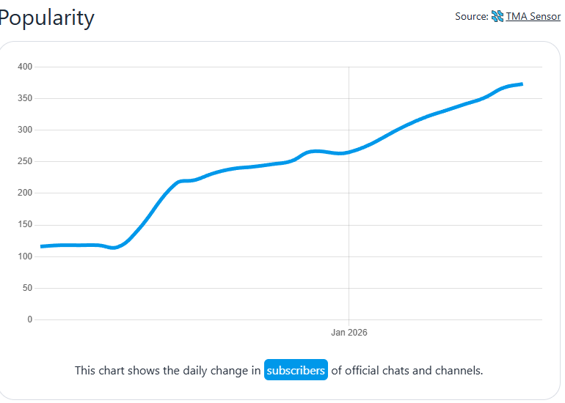
Task: Toggle the blue subscribers metric button
Action: 296,371
